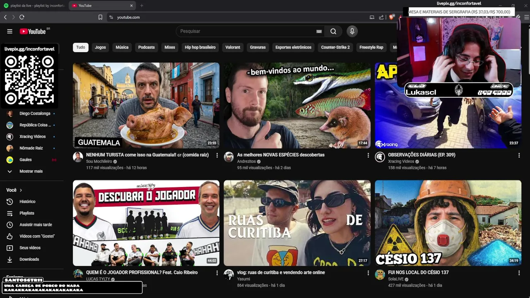The width and height of the screenshot is (530, 298).
Task: Select the Música filter chip
Action: tap(122, 47)
